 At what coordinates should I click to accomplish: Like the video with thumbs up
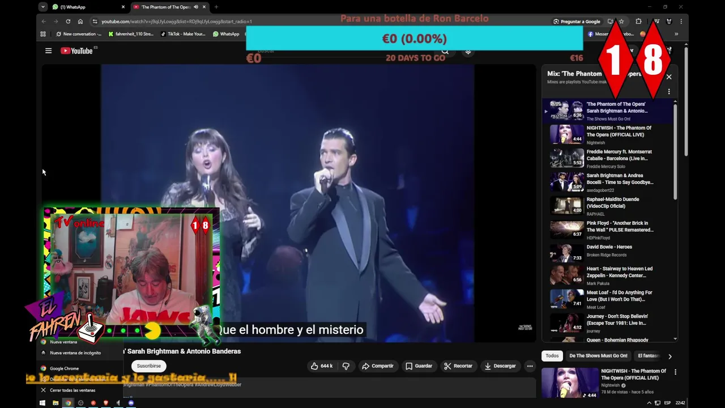321,366
